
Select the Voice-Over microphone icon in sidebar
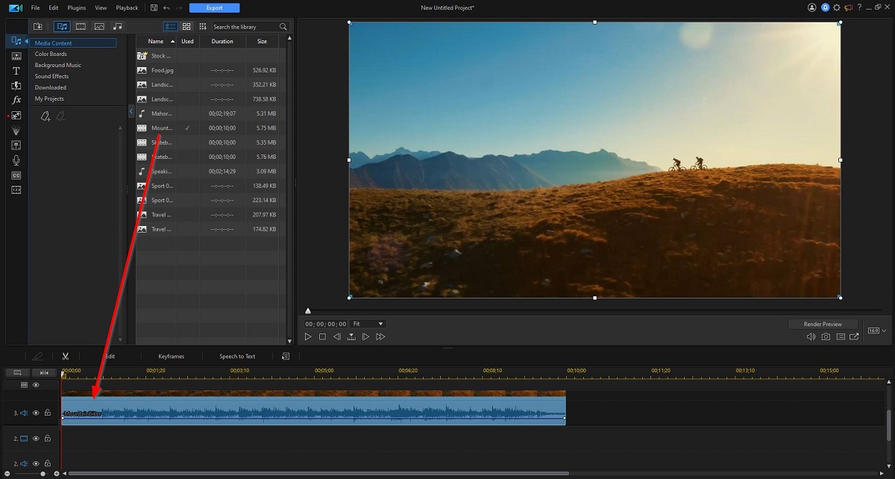coord(16,160)
